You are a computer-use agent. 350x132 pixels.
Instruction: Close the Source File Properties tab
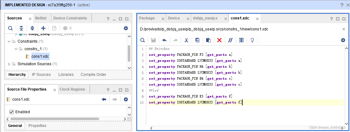click(x=55, y=90)
